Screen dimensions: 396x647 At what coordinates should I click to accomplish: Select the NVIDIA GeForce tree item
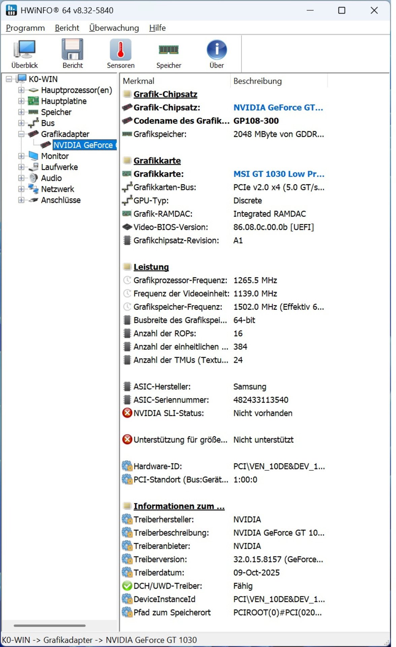(x=85, y=145)
